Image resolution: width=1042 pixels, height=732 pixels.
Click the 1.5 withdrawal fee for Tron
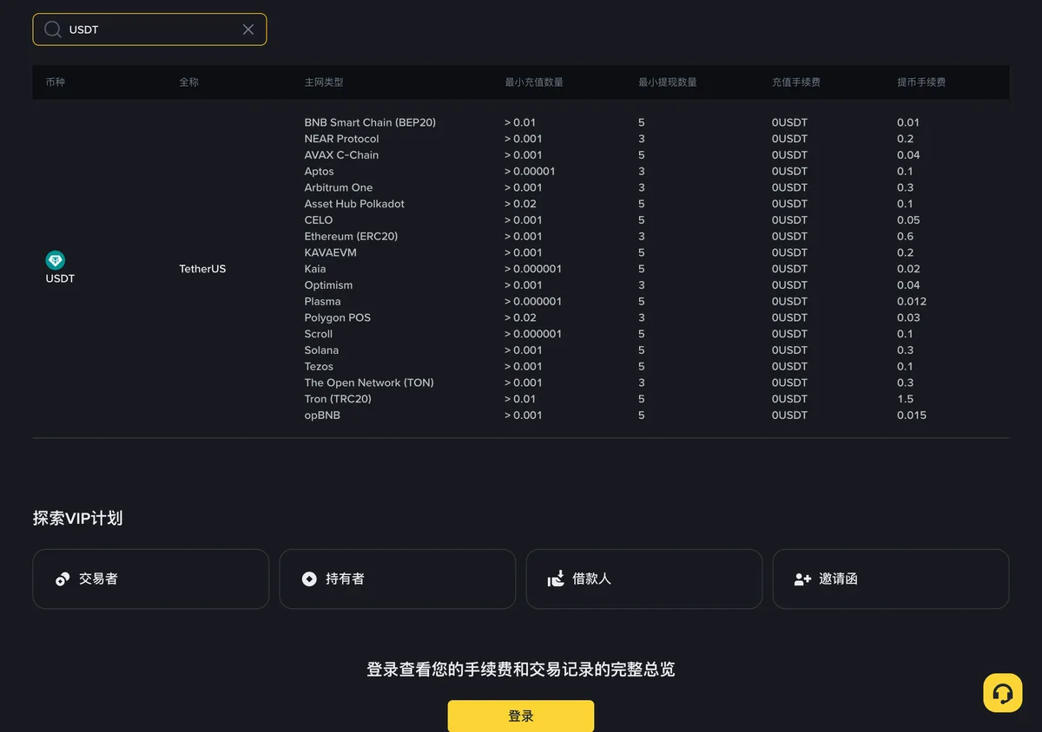[x=905, y=399]
